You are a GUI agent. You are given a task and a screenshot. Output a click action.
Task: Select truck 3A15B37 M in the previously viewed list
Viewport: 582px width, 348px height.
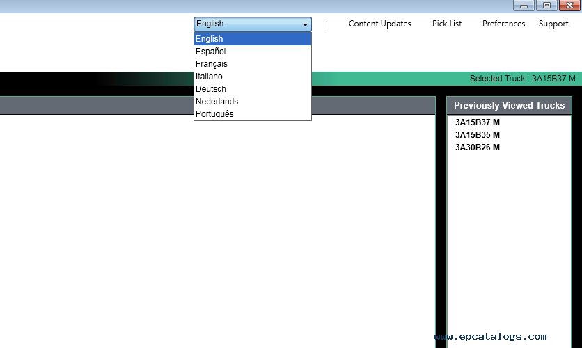pyautogui.click(x=477, y=122)
